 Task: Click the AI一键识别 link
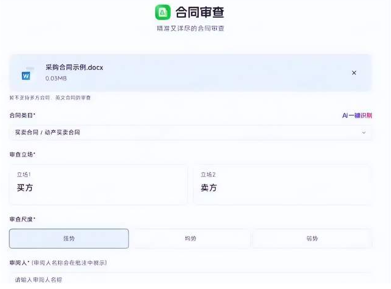(x=357, y=115)
